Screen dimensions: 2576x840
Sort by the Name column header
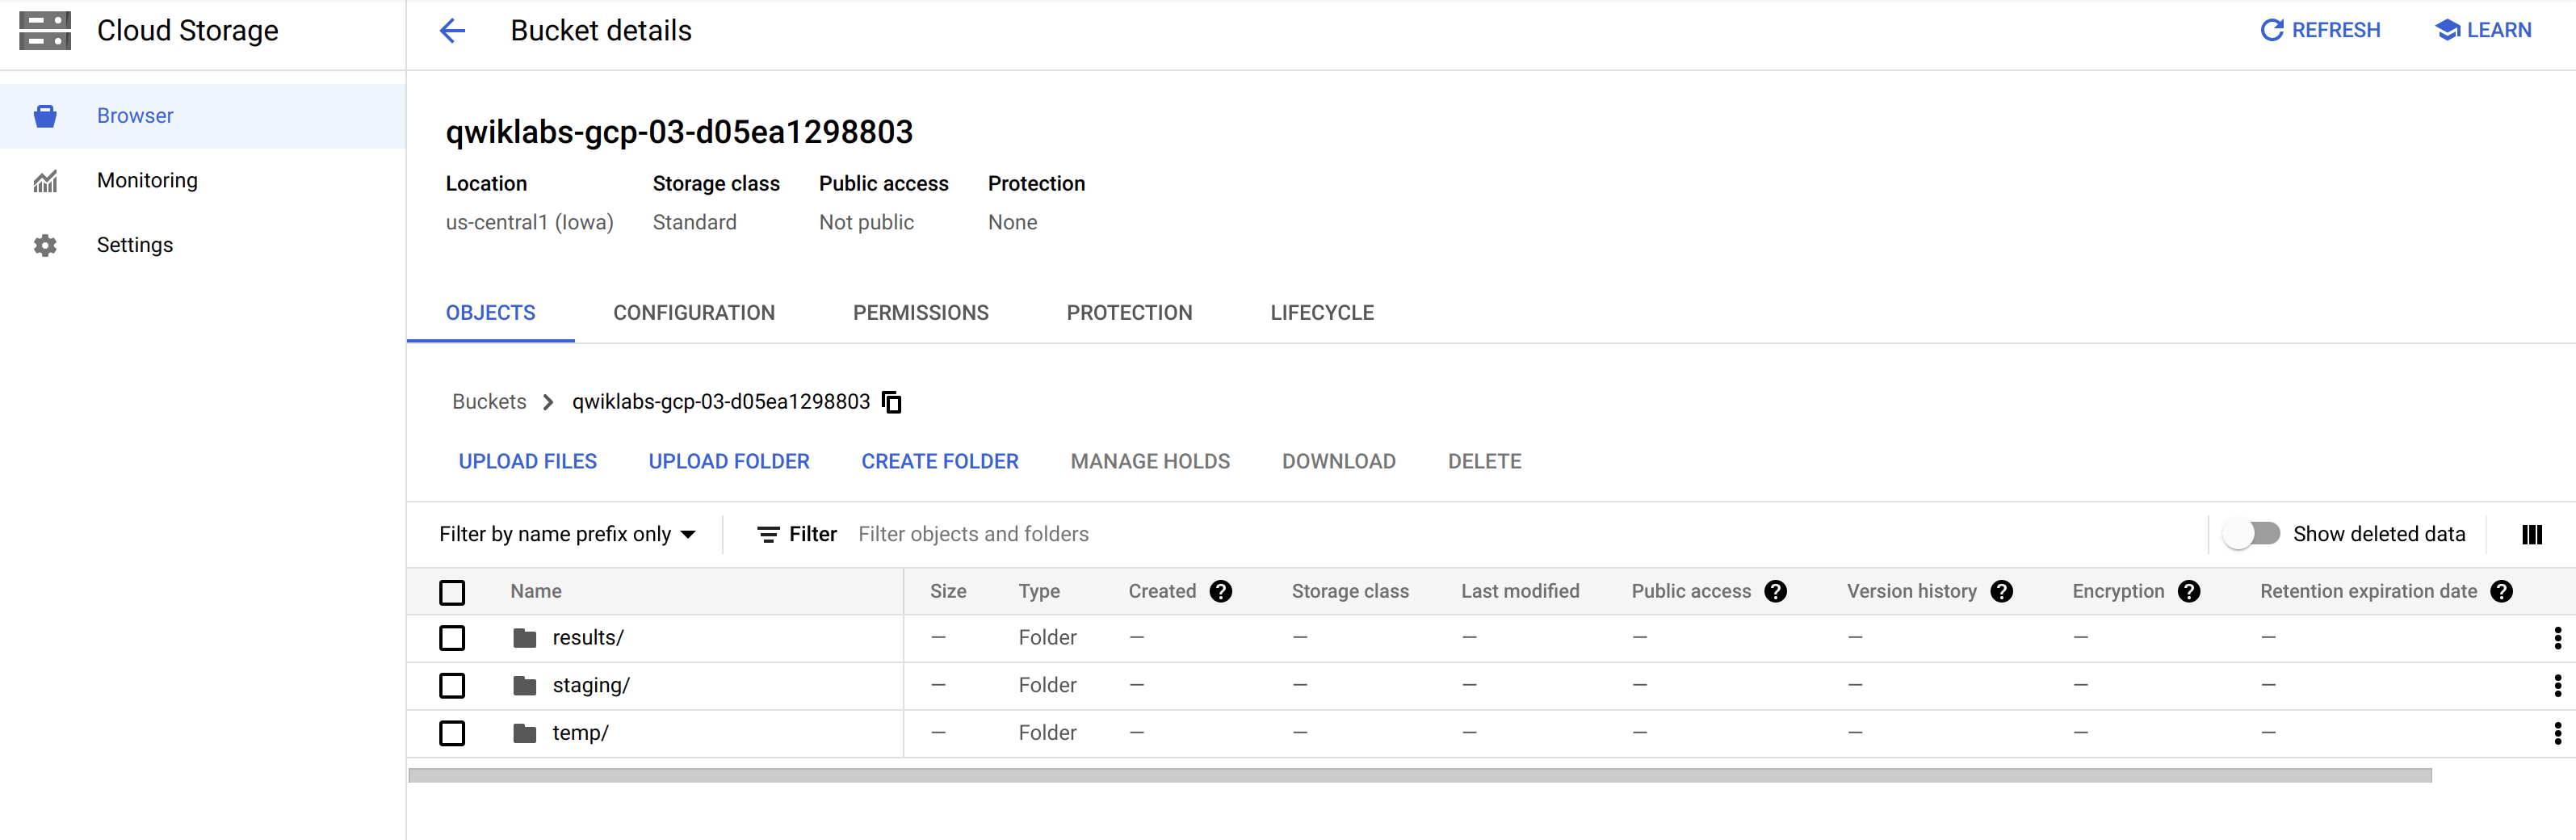point(536,592)
